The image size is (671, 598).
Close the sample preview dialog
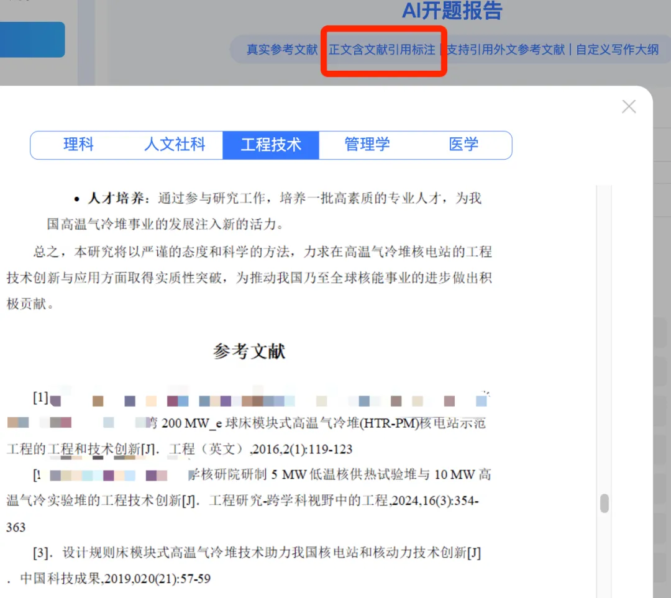(x=629, y=107)
